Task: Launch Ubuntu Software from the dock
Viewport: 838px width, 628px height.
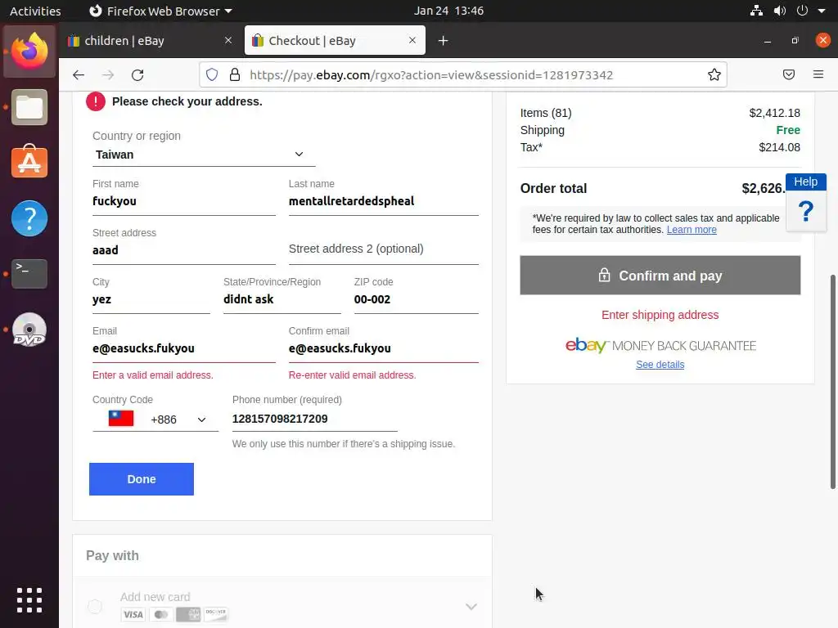Action: pos(29,163)
